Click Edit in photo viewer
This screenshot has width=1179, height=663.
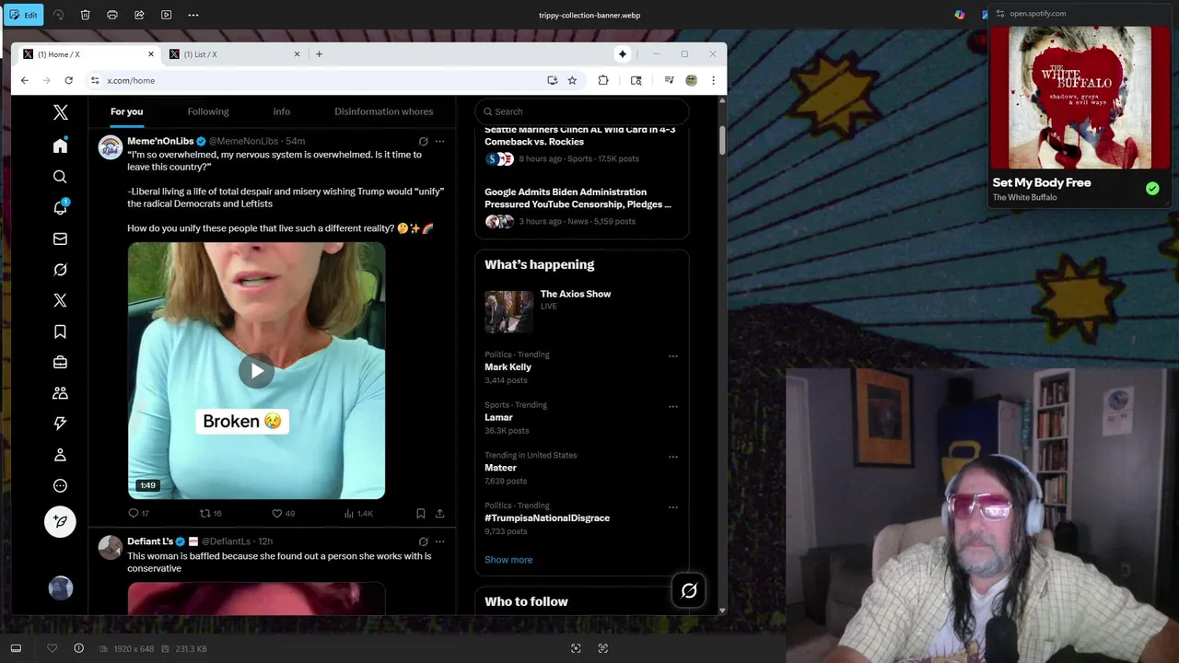pos(23,15)
